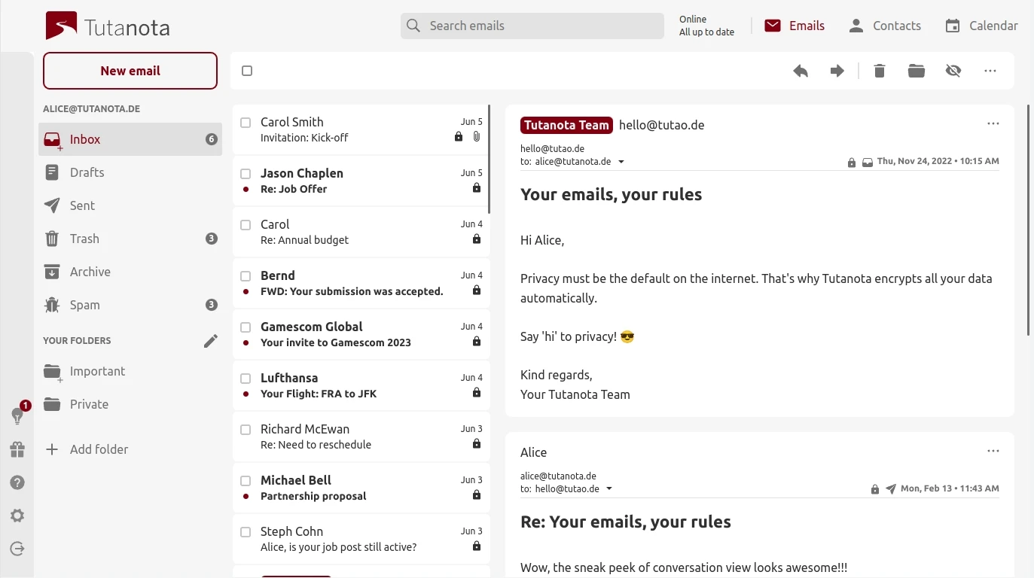Image resolution: width=1034 pixels, height=578 pixels.
Task: Click the Archive box icon
Action: point(52,272)
